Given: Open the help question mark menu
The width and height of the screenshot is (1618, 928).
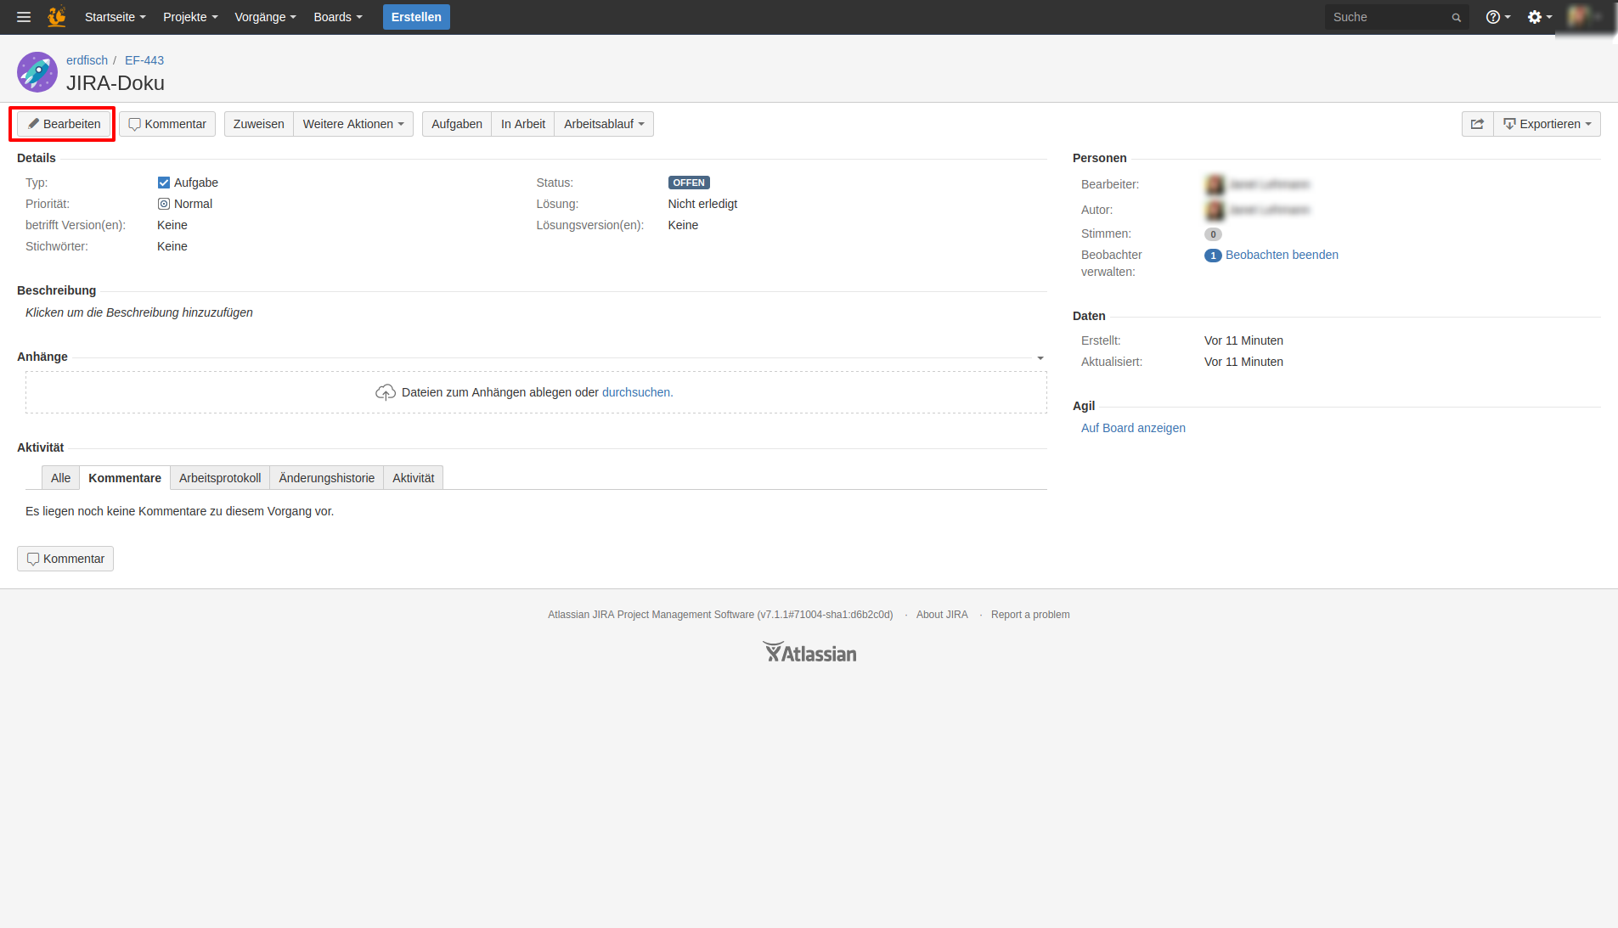Looking at the screenshot, I should pyautogui.click(x=1498, y=17).
